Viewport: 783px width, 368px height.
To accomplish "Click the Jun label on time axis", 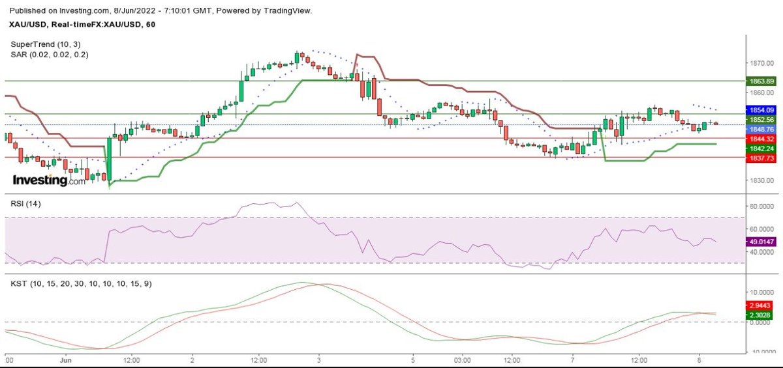I will pos(67,360).
